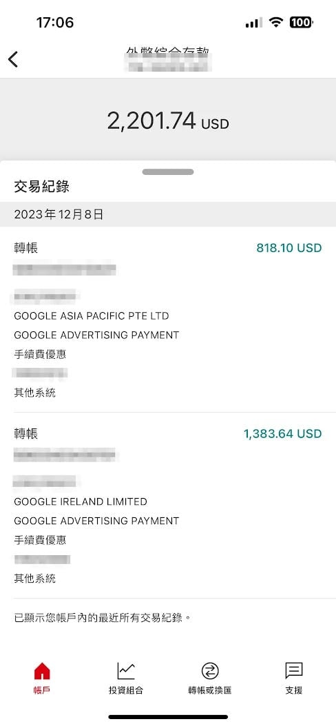336x726 pixels.
Task: Open the GOOGLE ASIA PACIFIC PTE LTD transaction
Action: pyautogui.click(x=92, y=316)
